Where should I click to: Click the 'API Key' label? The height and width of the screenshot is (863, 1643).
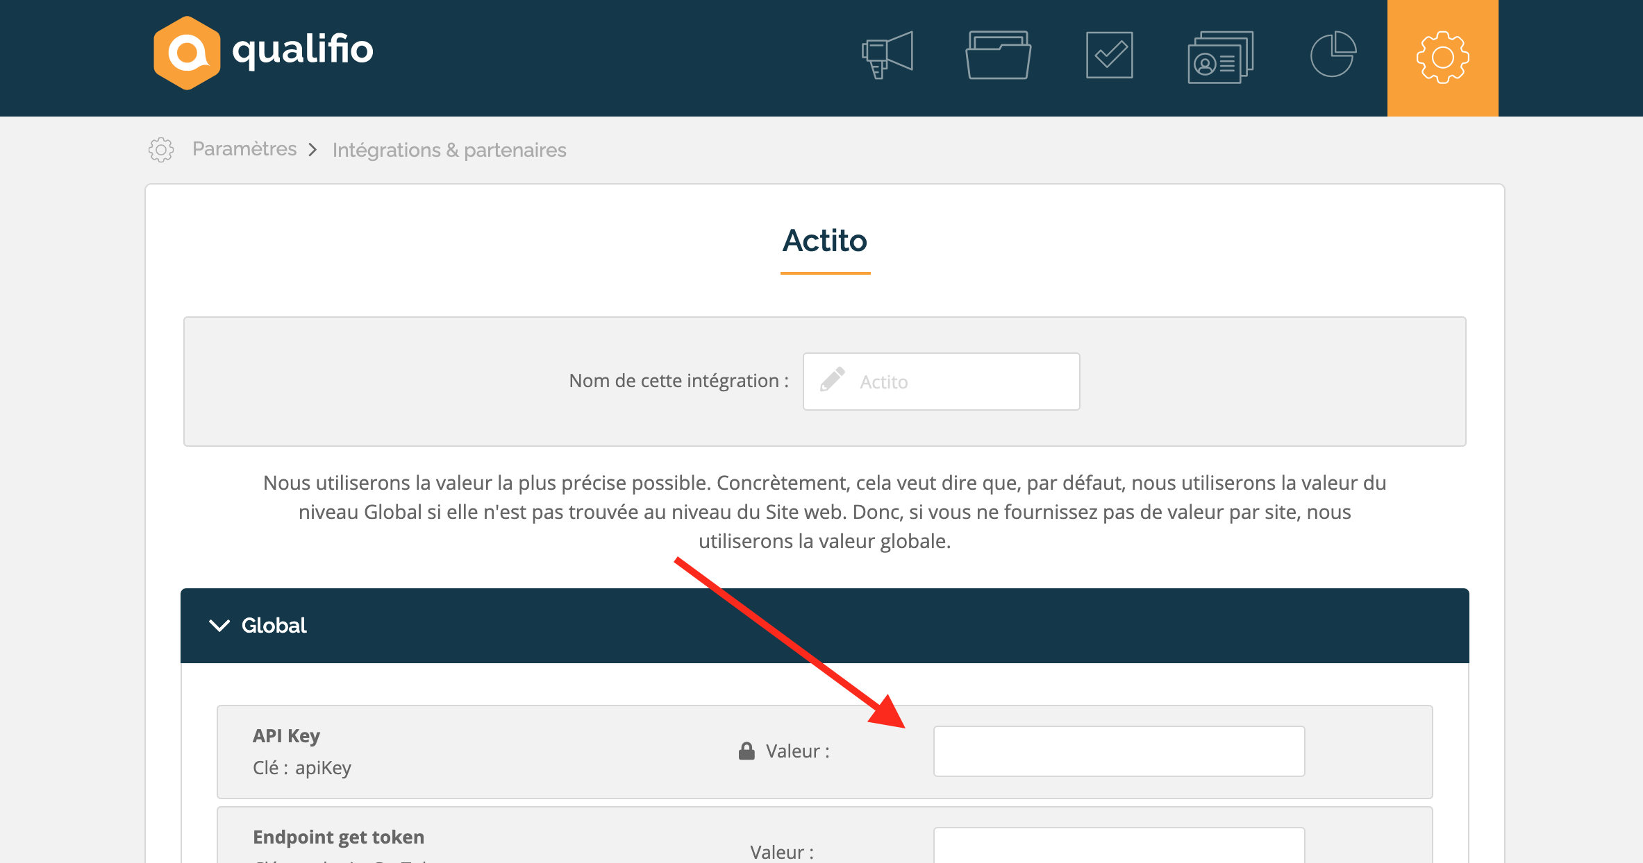click(286, 736)
